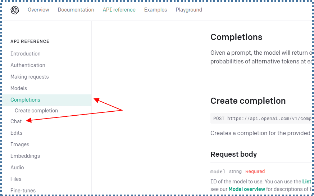The height and width of the screenshot is (196, 314).
Task: Open the Overview tab
Action: click(38, 10)
